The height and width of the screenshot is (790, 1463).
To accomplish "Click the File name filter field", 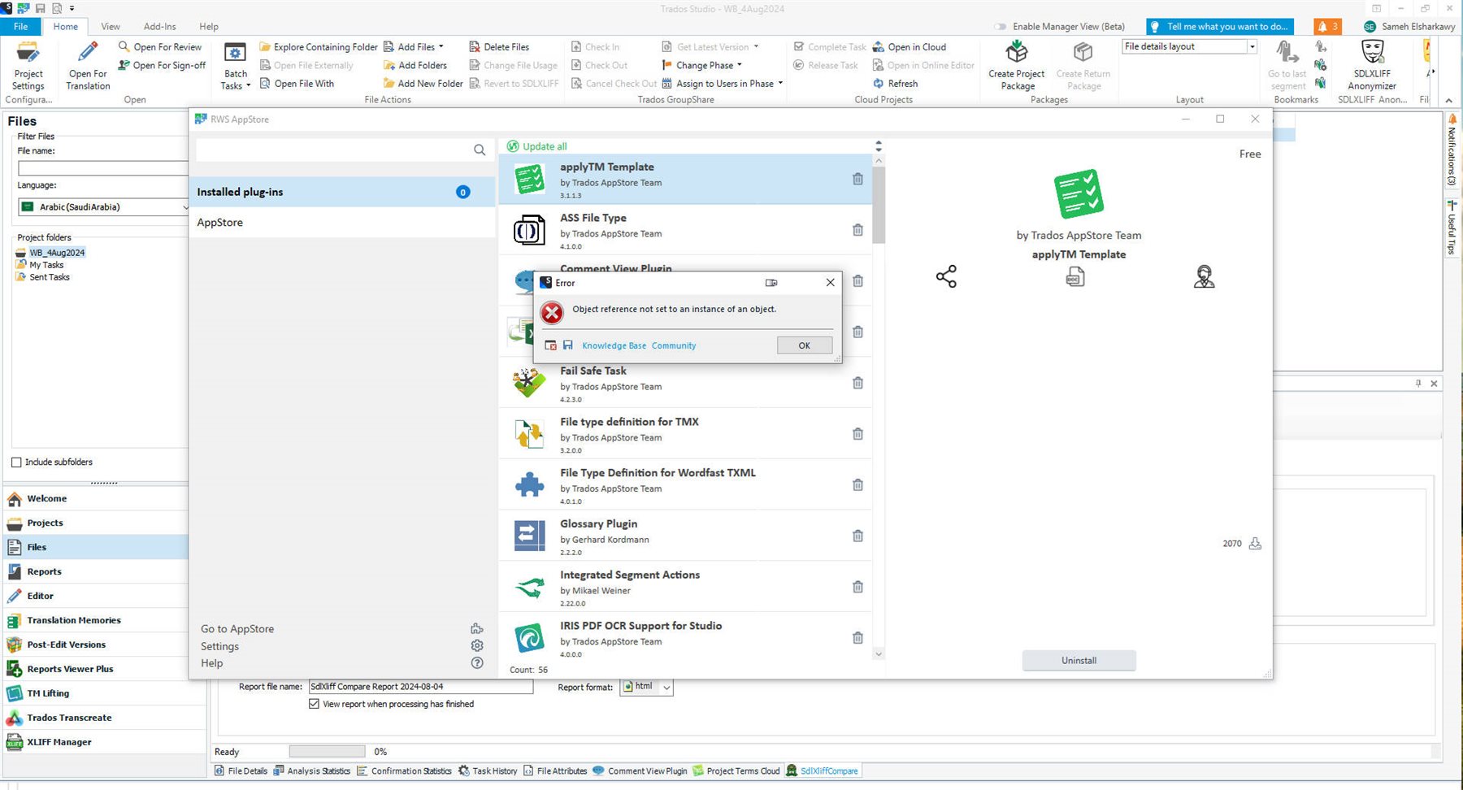I will click(x=103, y=168).
